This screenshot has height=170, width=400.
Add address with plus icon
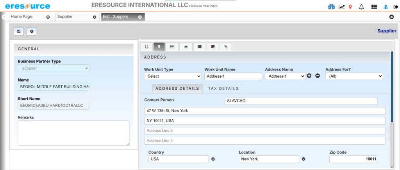[309, 76]
